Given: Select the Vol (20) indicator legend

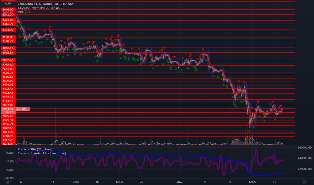Looking at the screenshot, I should click(24, 12).
